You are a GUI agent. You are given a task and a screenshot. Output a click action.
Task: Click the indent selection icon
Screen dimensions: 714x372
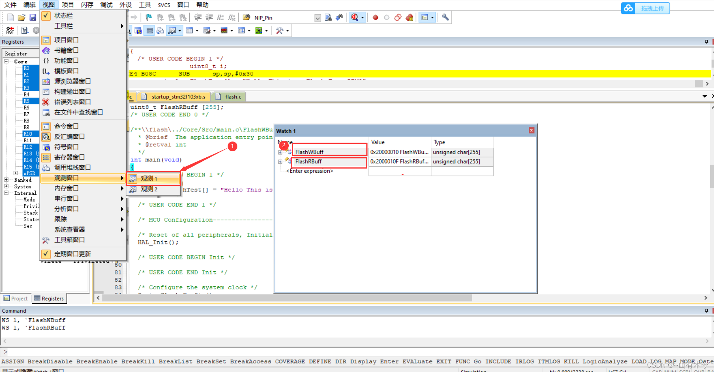point(198,17)
